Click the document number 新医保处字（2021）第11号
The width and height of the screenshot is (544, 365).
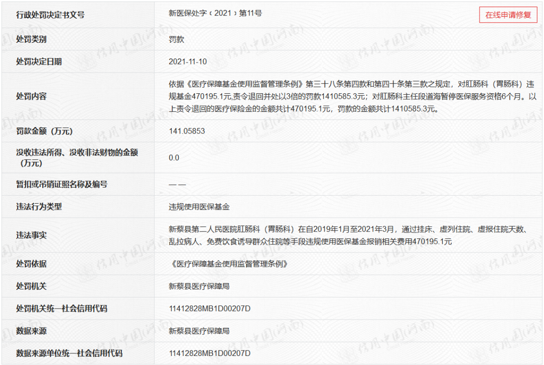215,14
